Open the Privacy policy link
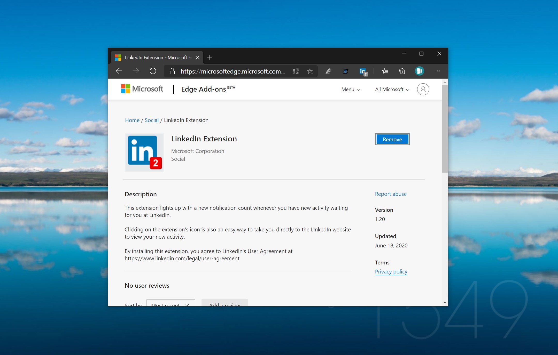The image size is (558, 355). tap(391, 272)
